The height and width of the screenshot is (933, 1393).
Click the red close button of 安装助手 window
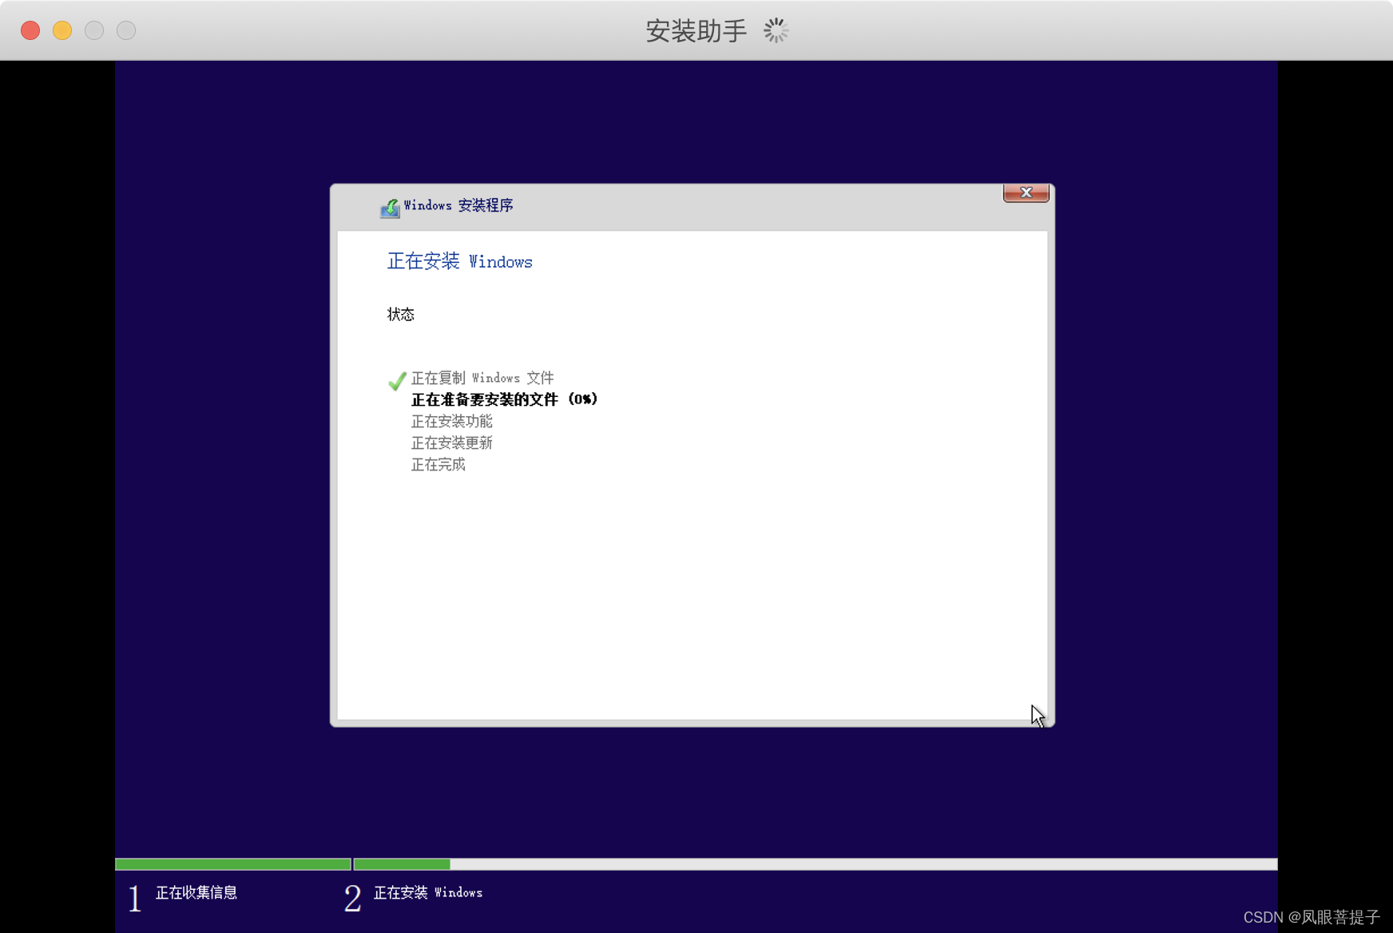pyautogui.click(x=30, y=30)
